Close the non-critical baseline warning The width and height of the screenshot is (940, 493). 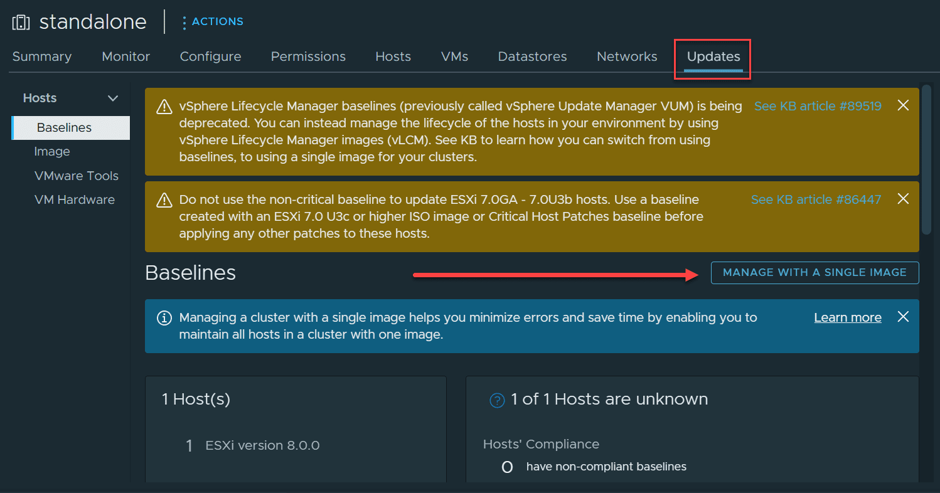coord(903,199)
